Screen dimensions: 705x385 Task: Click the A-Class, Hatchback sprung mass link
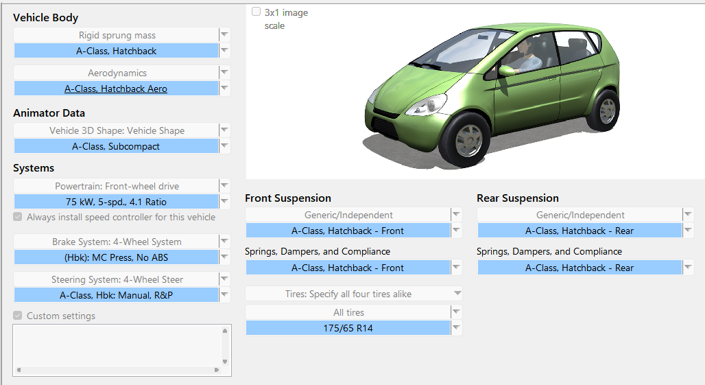(116, 51)
